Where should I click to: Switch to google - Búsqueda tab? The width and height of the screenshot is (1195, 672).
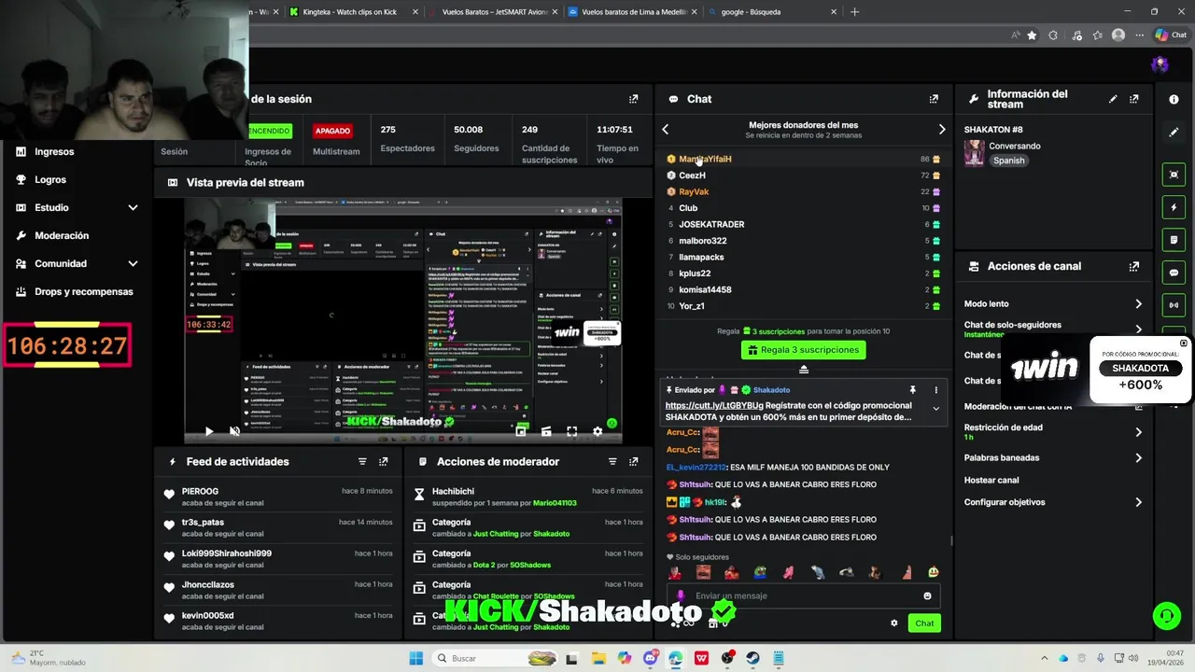pos(773,12)
